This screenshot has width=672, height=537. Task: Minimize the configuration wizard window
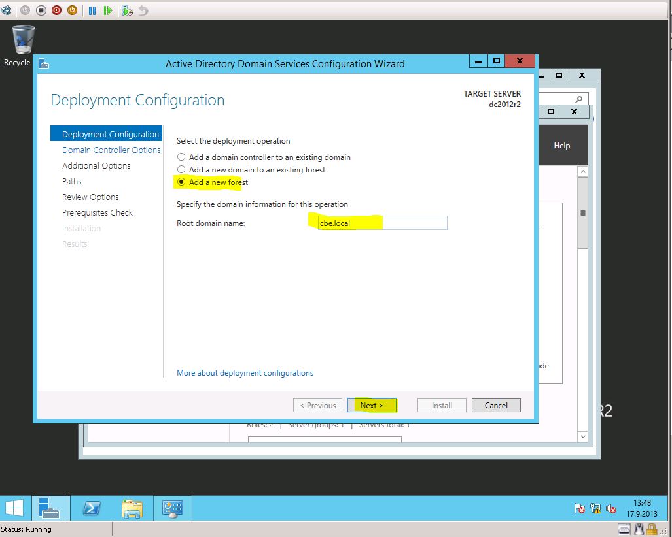[478, 61]
